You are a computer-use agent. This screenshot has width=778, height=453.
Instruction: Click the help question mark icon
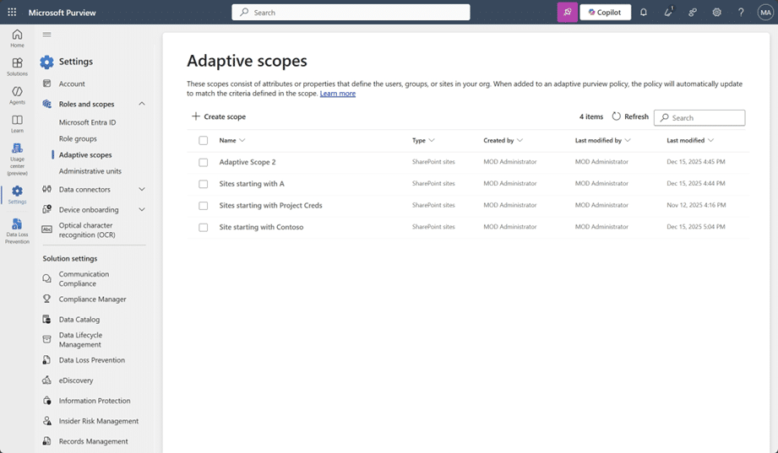(741, 13)
